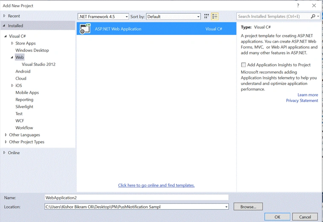Screen dimensions: 323x222
Task: Select the Recent header label
Action: [14, 16]
